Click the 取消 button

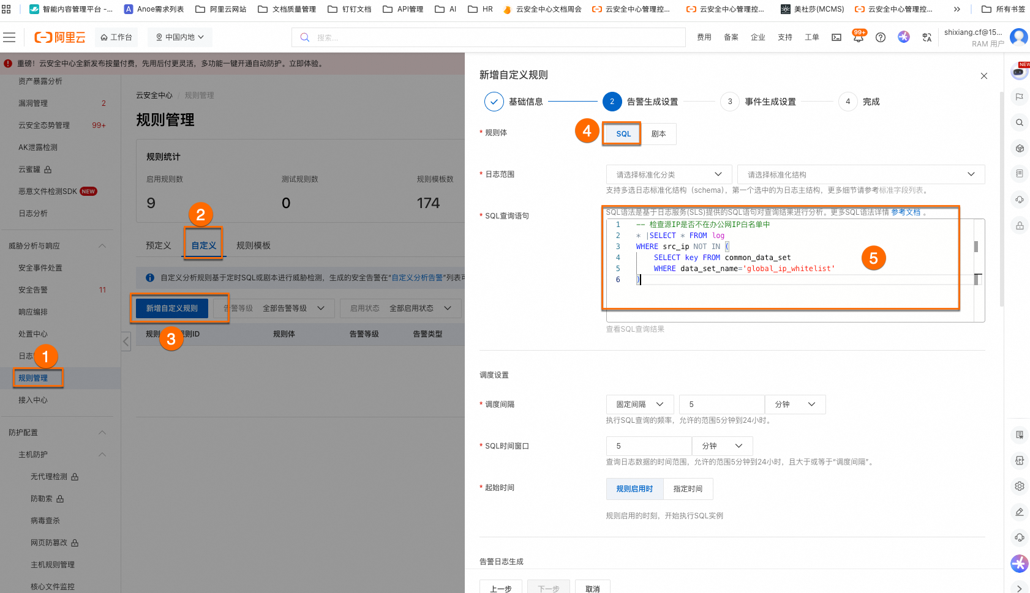(x=593, y=588)
